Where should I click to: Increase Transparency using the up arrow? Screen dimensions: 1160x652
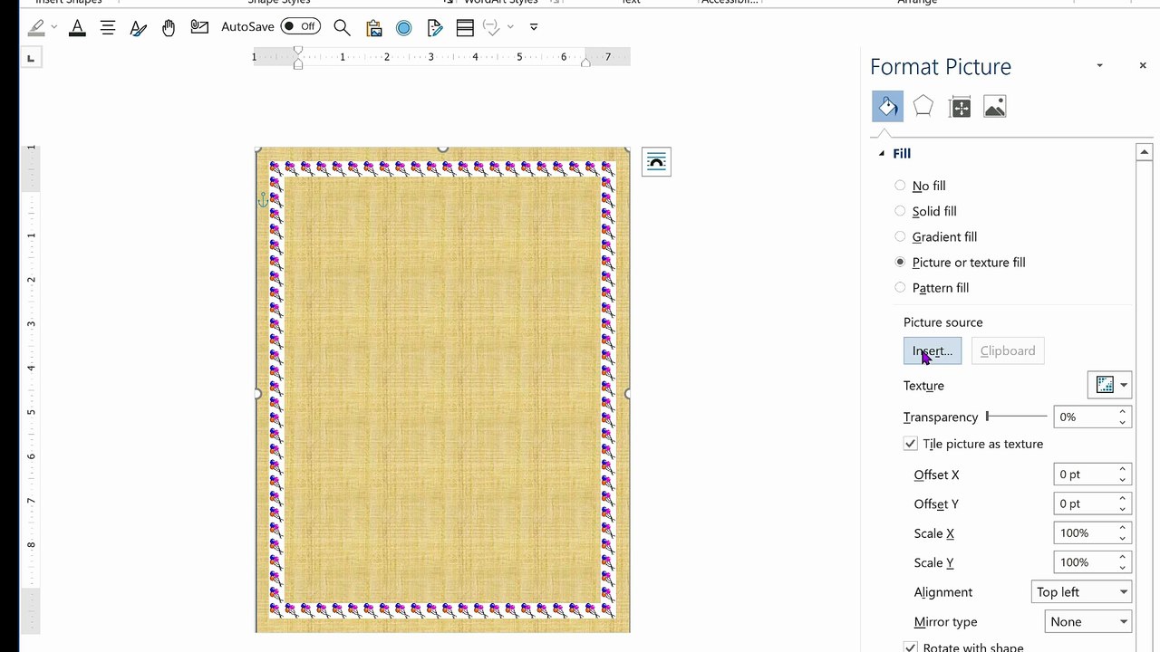pyautogui.click(x=1122, y=411)
